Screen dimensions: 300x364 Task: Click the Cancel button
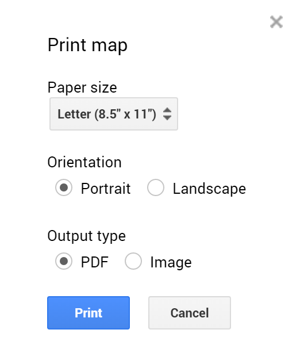point(190,313)
